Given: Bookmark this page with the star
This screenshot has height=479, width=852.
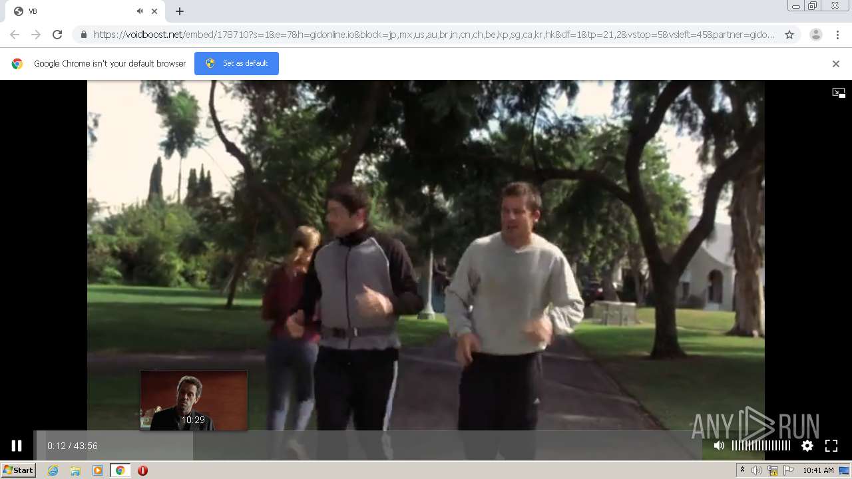Looking at the screenshot, I should coord(789,35).
